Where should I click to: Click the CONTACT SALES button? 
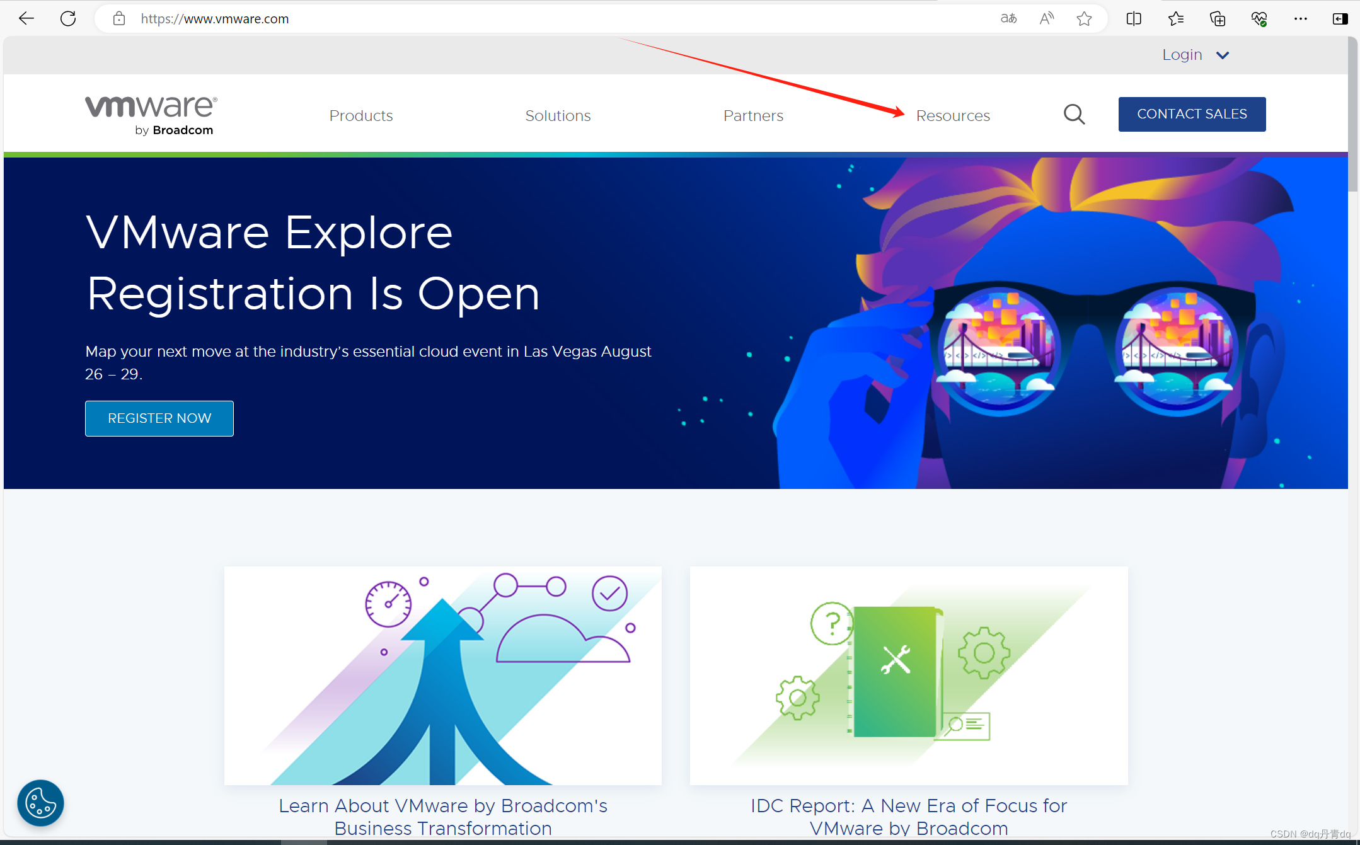(x=1192, y=114)
